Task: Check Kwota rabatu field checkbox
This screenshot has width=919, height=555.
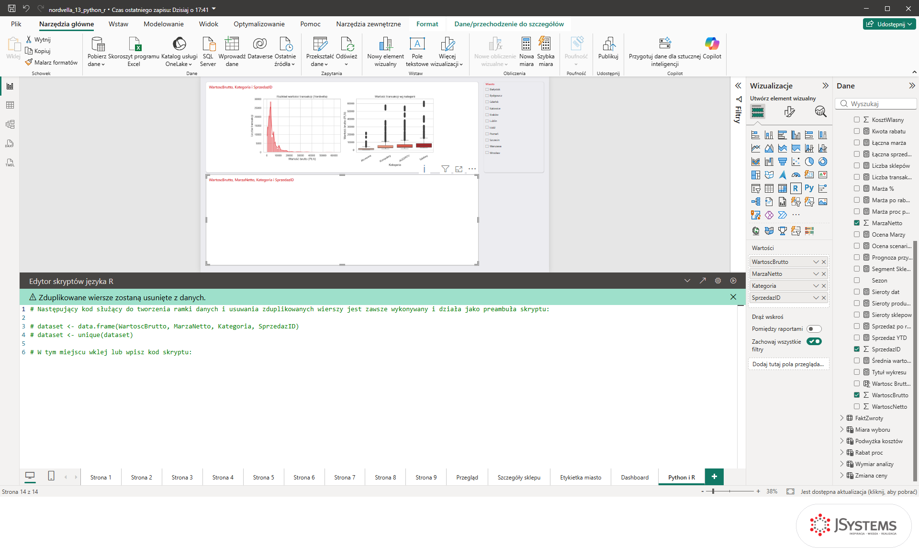Action: coord(857,131)
